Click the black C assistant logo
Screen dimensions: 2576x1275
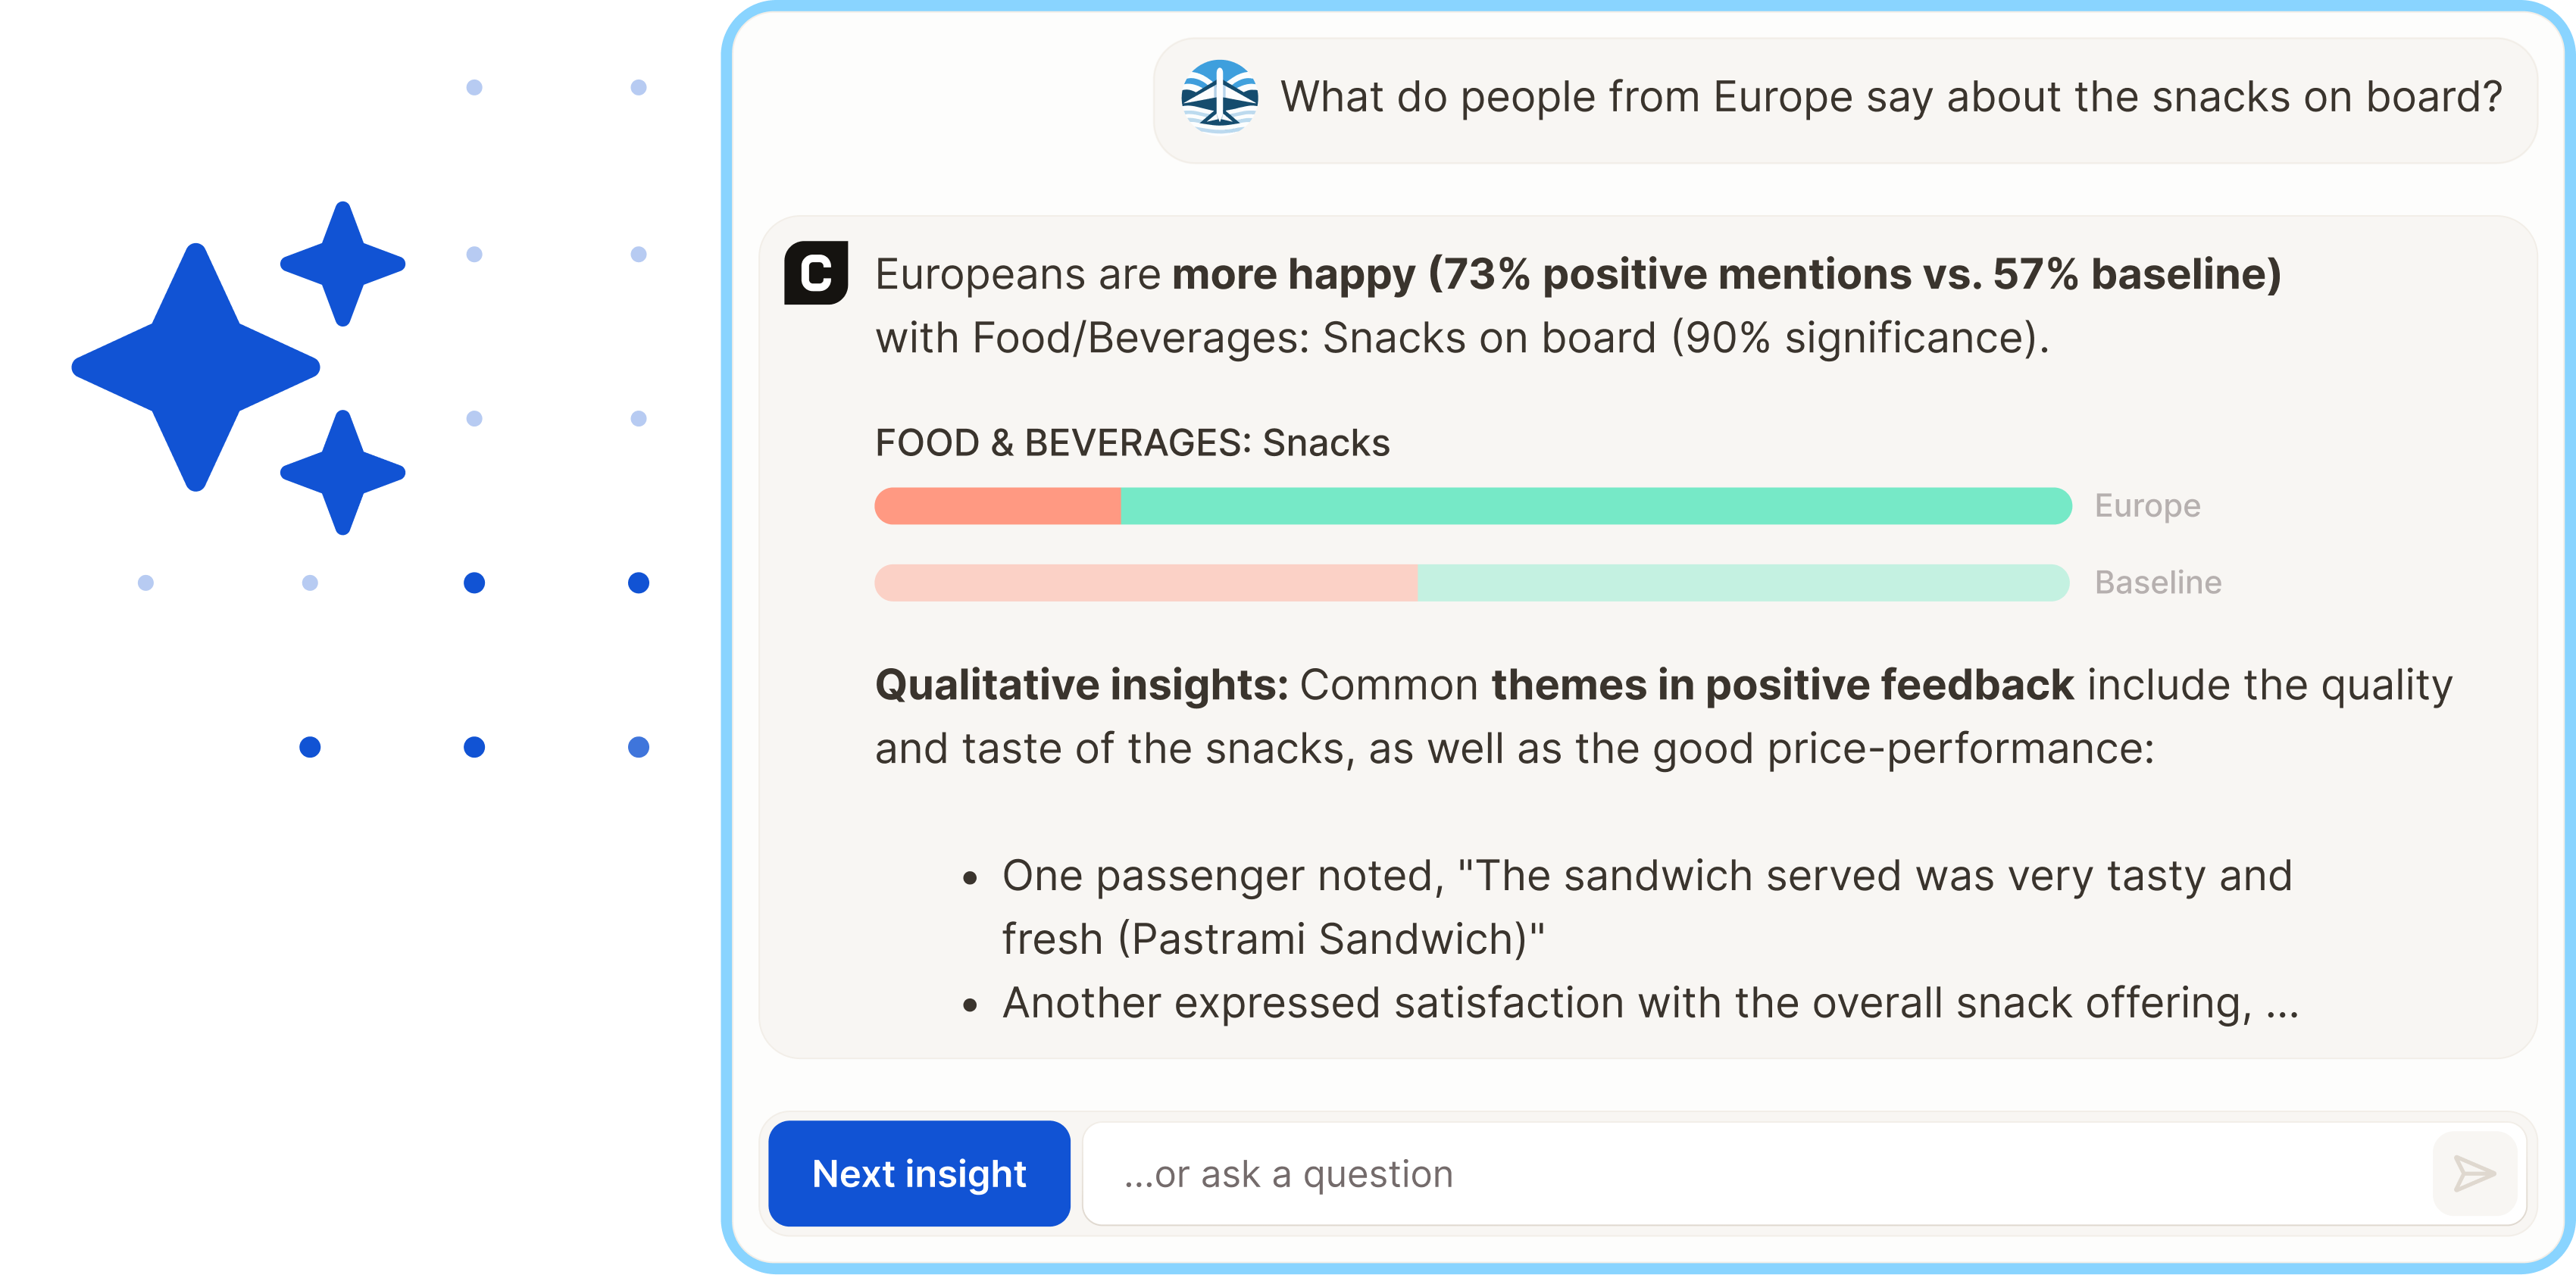click(816, 272)
